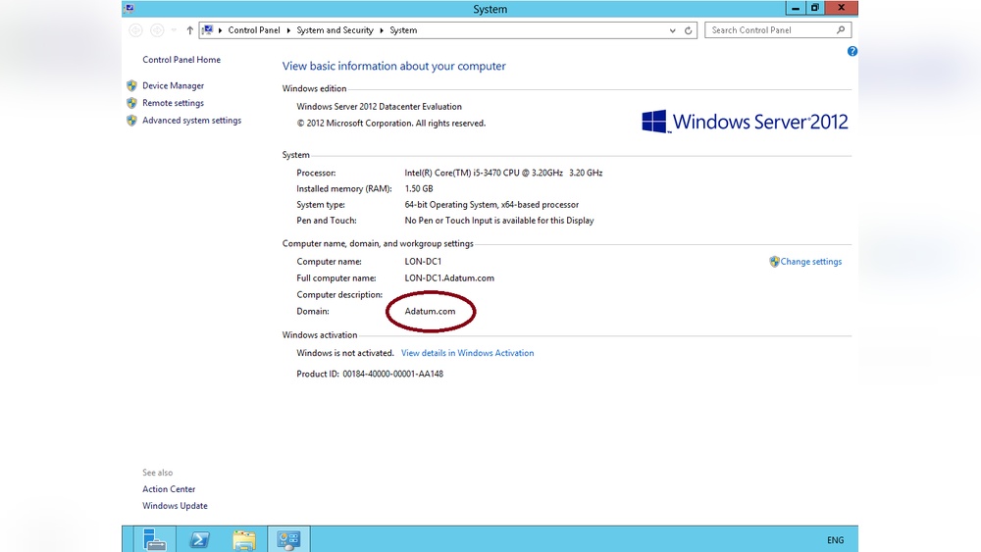Screen dimensions: 981x552
Task: Click the System window title bar icon
Action: tap(129, 8)
